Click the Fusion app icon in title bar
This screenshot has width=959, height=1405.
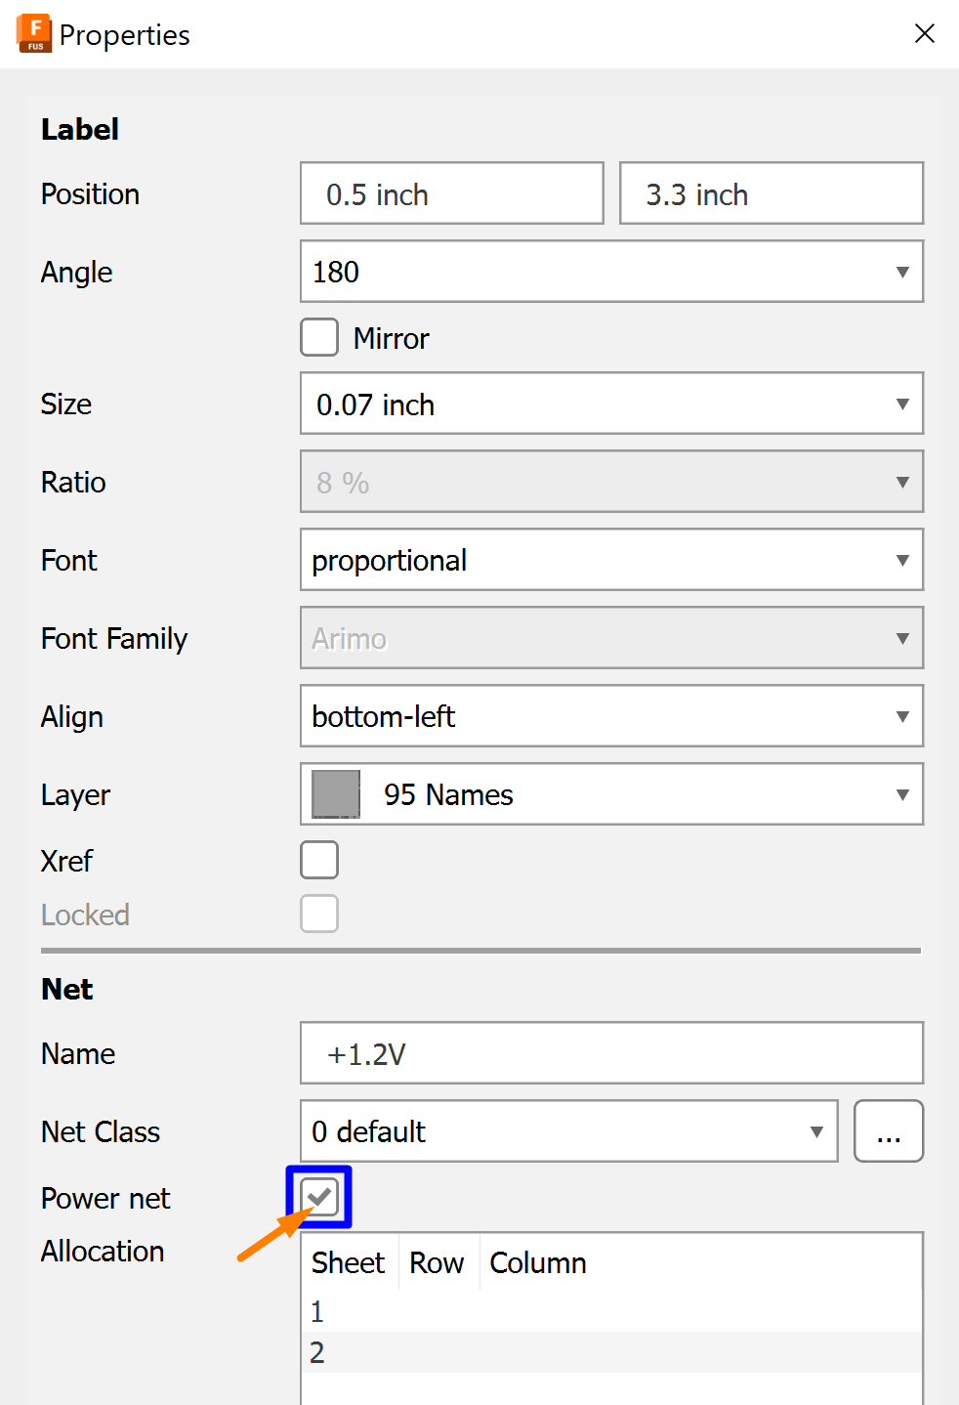pyautogui.click(x=34, y=33)
